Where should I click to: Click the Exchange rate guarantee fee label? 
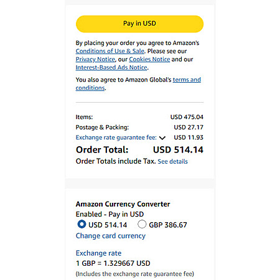[x=116, y=138]
